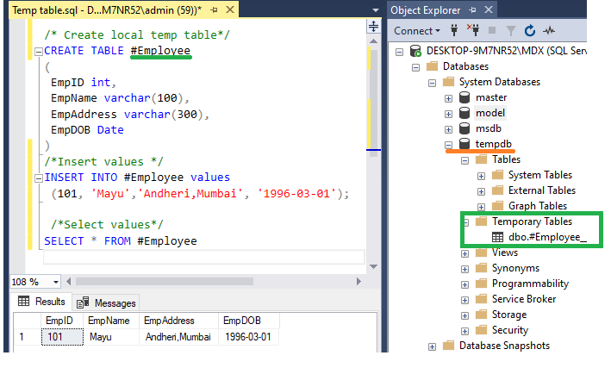Click the Filter funnel icon
The width and height of the screenshot is (611, 368).
511,31
